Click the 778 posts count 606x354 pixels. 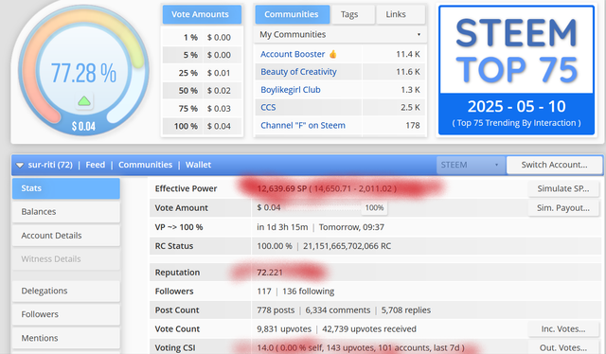pyautogui.click(x=276, y=310)
